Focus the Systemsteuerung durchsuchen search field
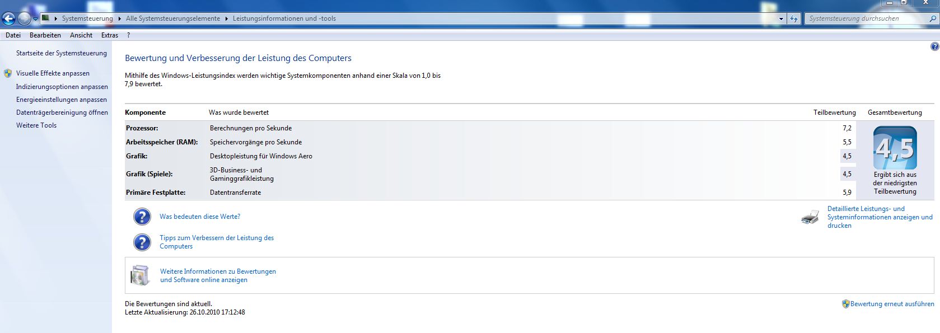 point(866,18)
